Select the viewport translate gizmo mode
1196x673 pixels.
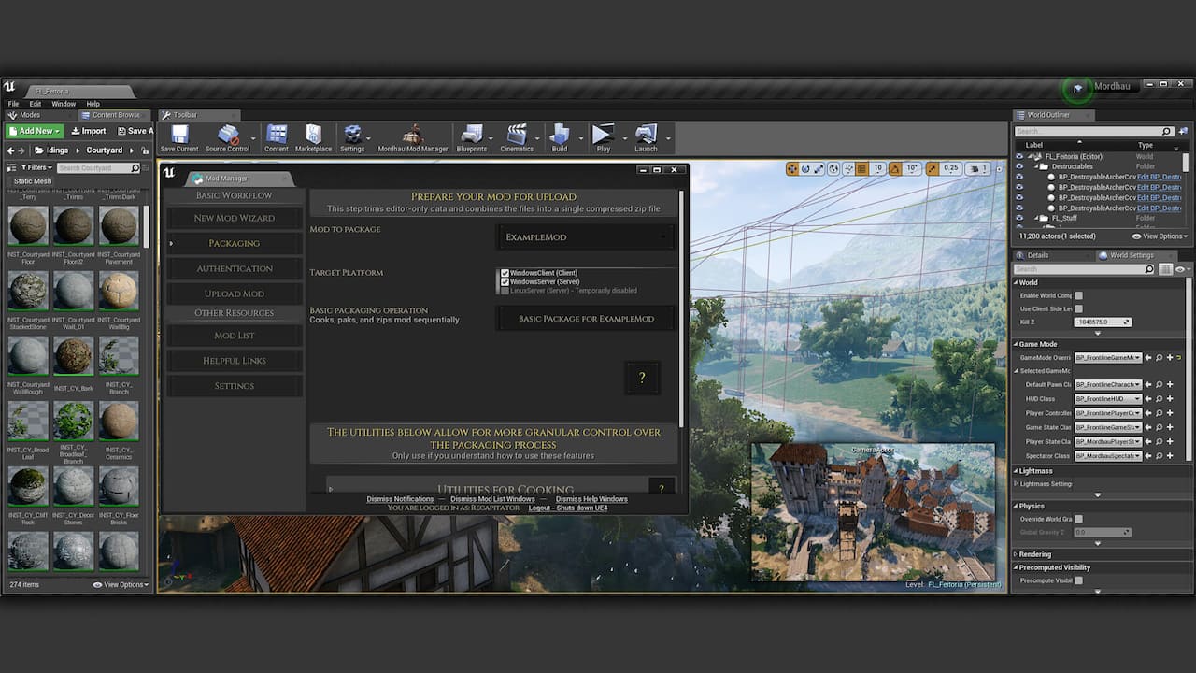click(792, 168)
